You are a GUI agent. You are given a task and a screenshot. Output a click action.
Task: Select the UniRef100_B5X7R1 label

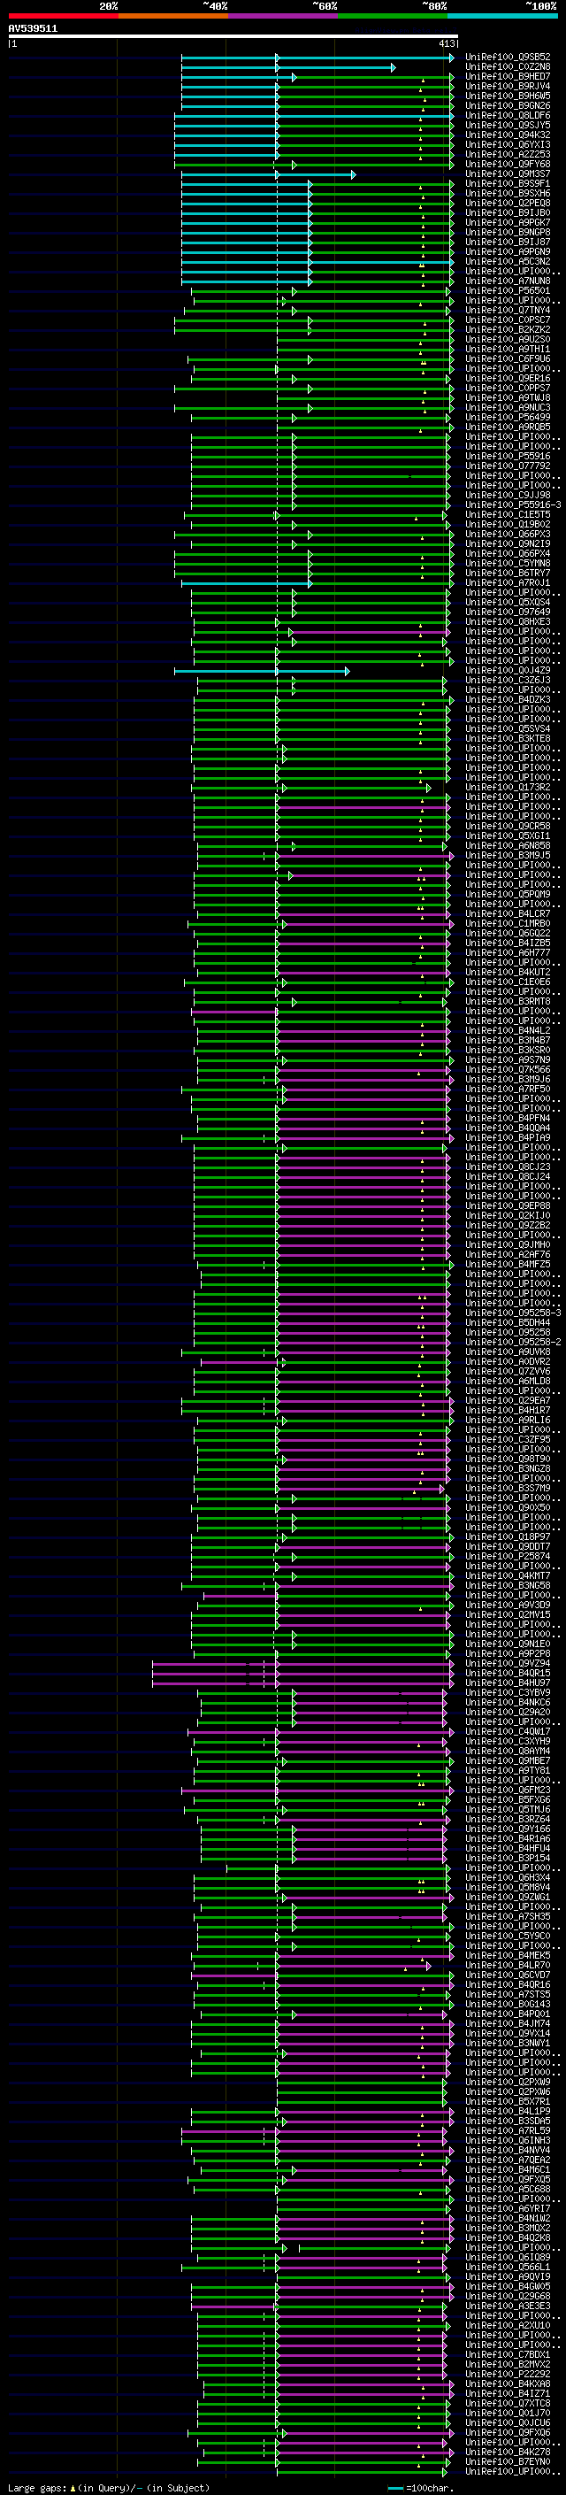click(x=508, y=2101)
